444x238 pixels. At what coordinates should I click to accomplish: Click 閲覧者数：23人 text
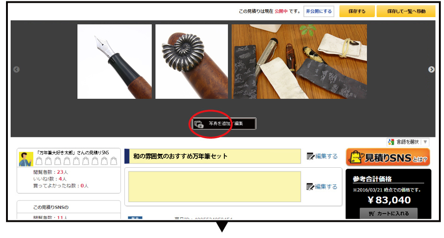click(51, 172)
